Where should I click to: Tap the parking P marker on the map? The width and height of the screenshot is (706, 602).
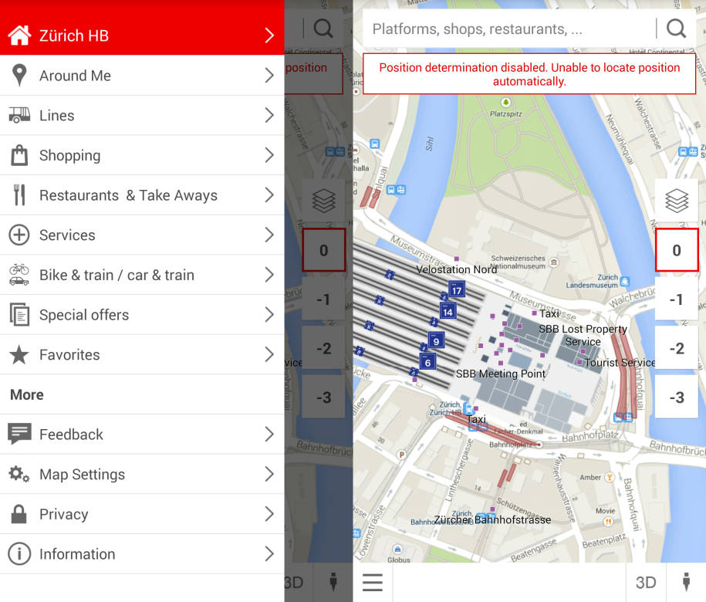point(401,455)
